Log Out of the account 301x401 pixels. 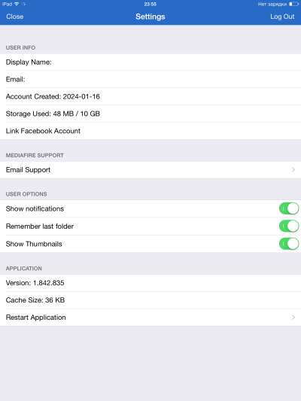tap(282, 17)
